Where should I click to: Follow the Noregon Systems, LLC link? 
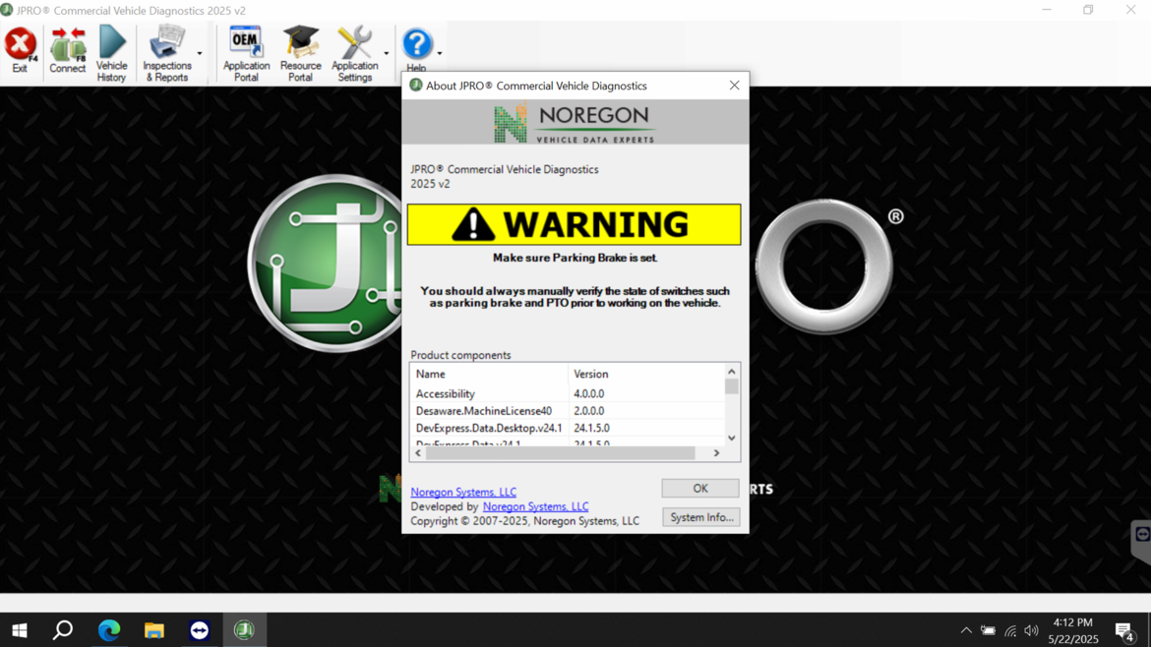[462, 492]
